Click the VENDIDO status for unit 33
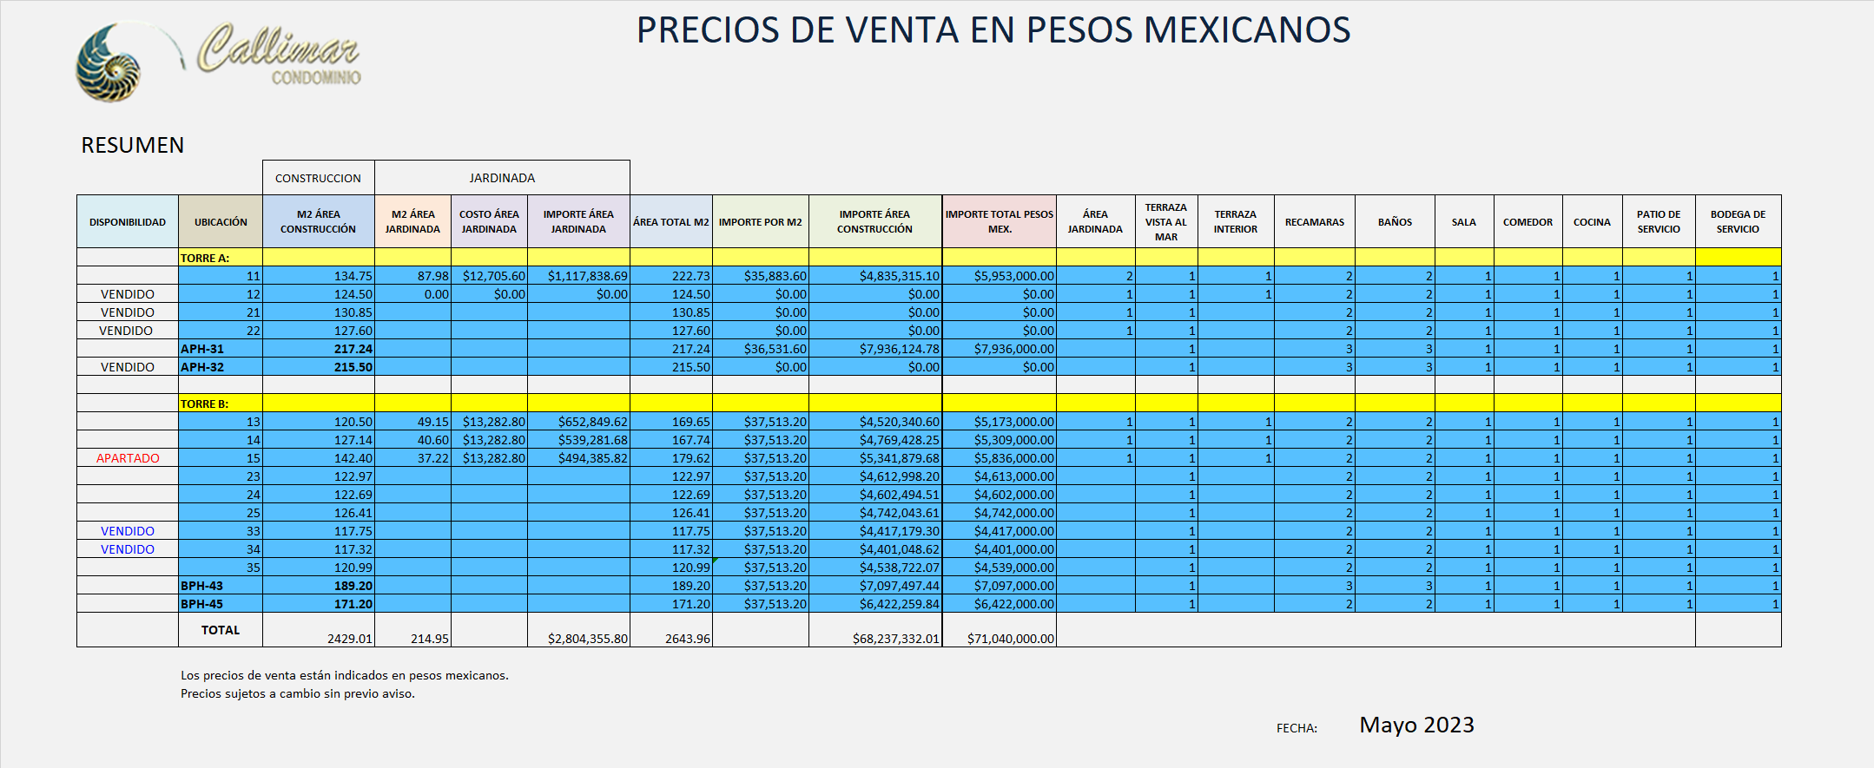The height and width of the screenshot is (768, 1874). point(128,531)
